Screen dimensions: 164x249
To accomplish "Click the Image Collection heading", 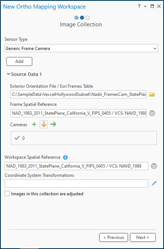I will pos(81,24).
